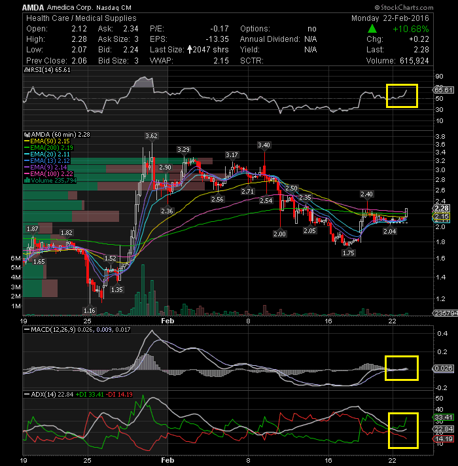The image size is (458, 466).
Task: Click the 1.82 price label
Action: (67, 233)
